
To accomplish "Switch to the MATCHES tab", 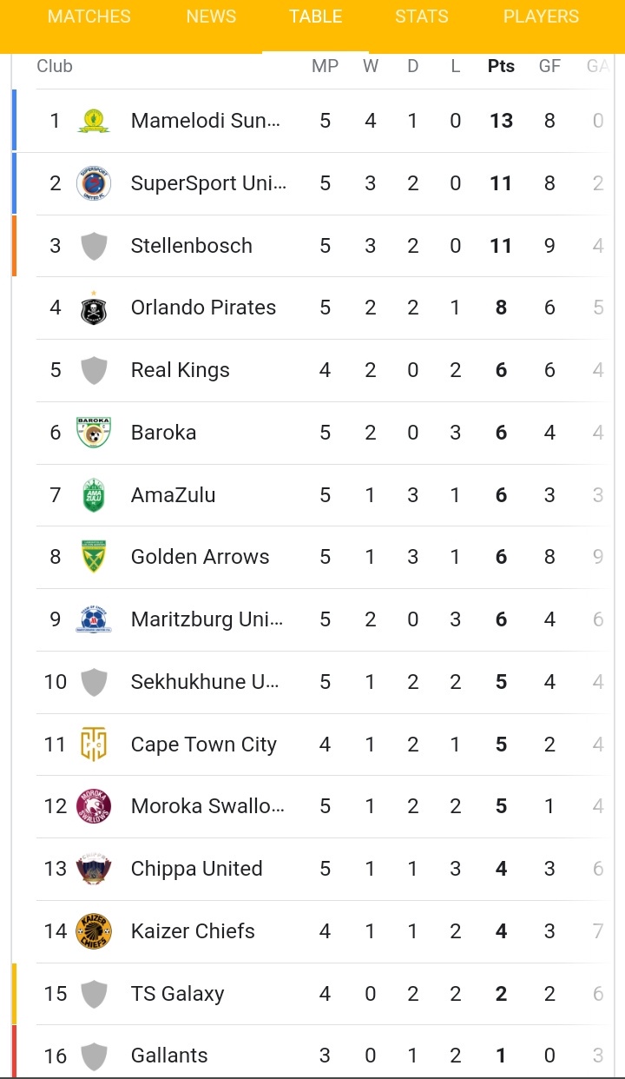I will pyautogui.click(x=89, y=17).
